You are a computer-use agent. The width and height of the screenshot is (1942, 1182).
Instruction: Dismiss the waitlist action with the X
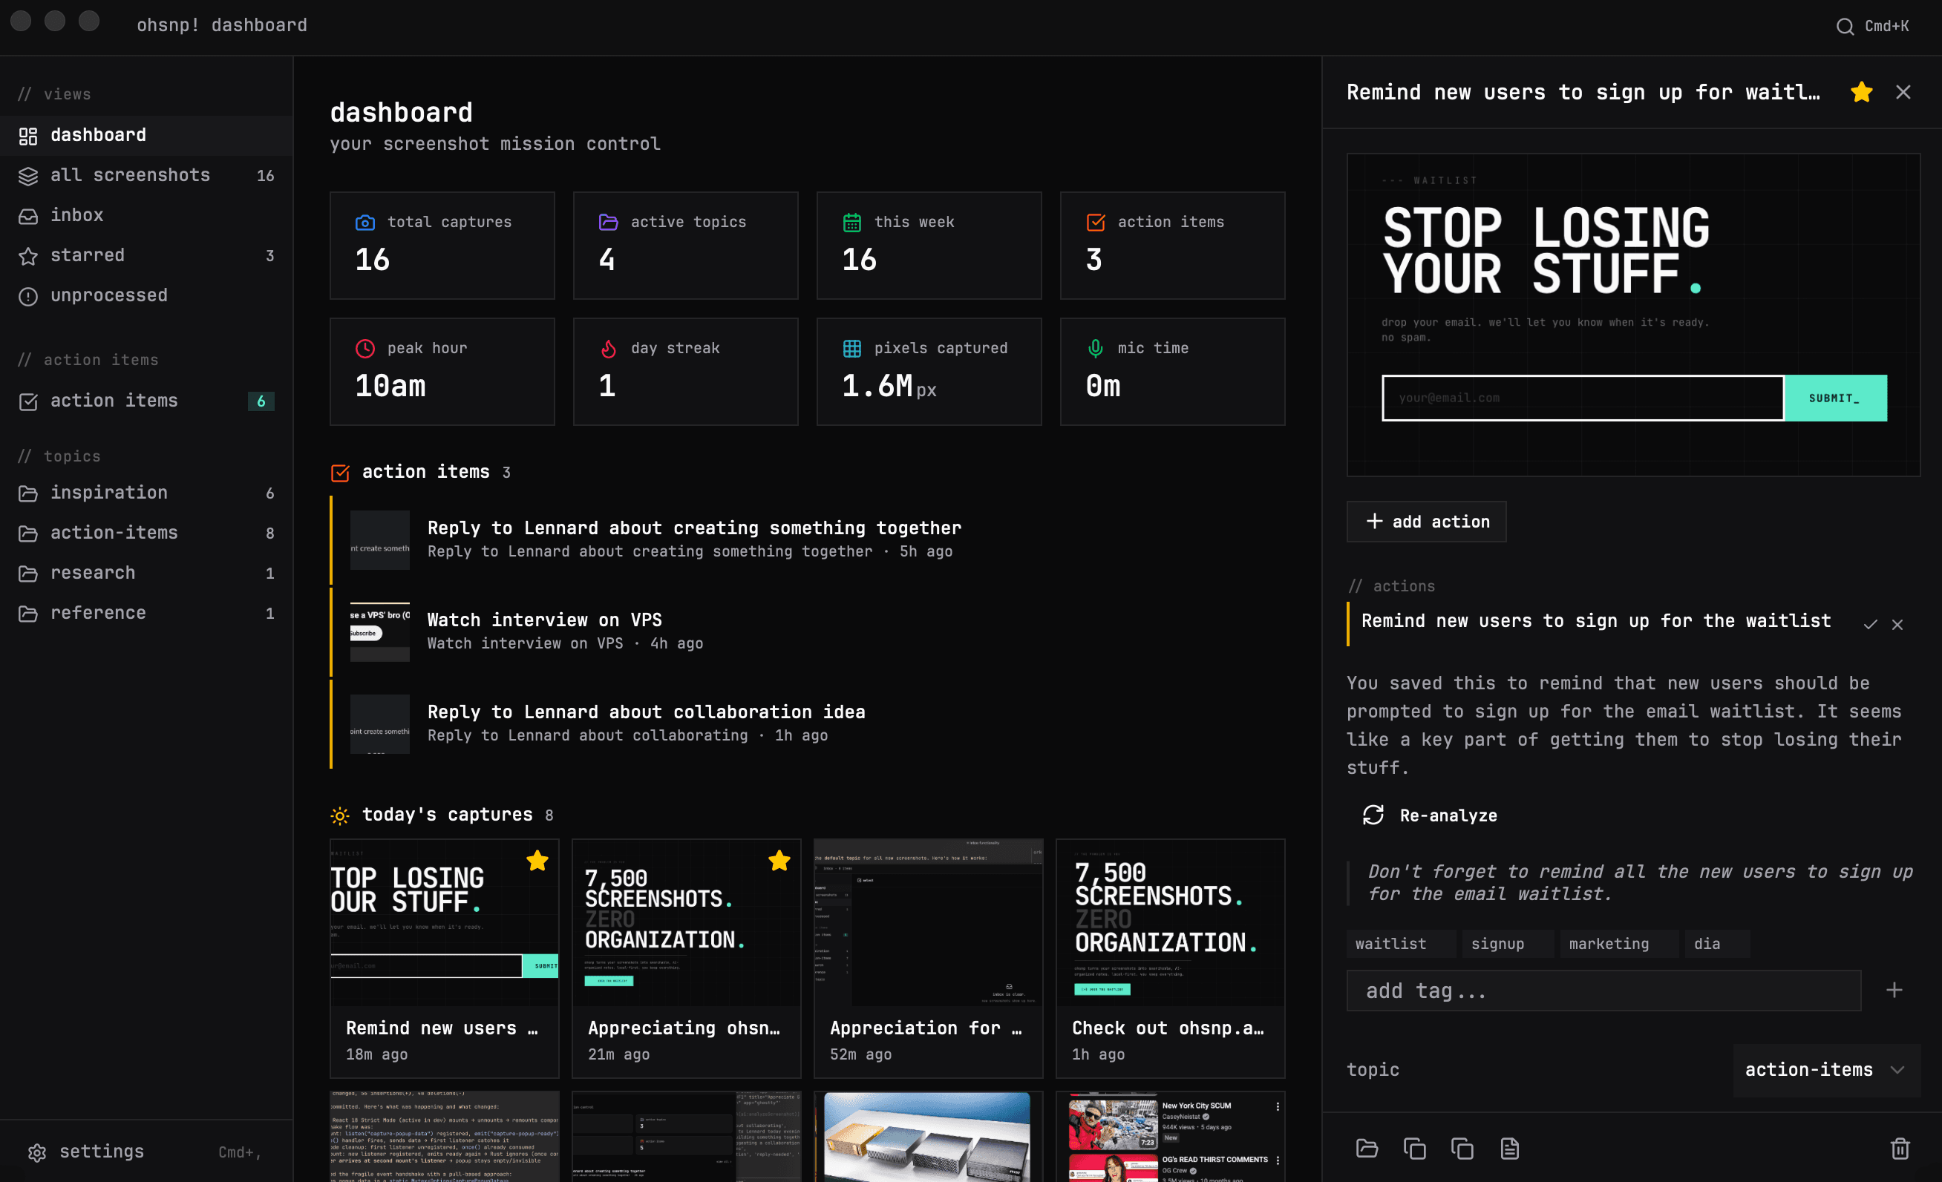(x=1897, y=624)
